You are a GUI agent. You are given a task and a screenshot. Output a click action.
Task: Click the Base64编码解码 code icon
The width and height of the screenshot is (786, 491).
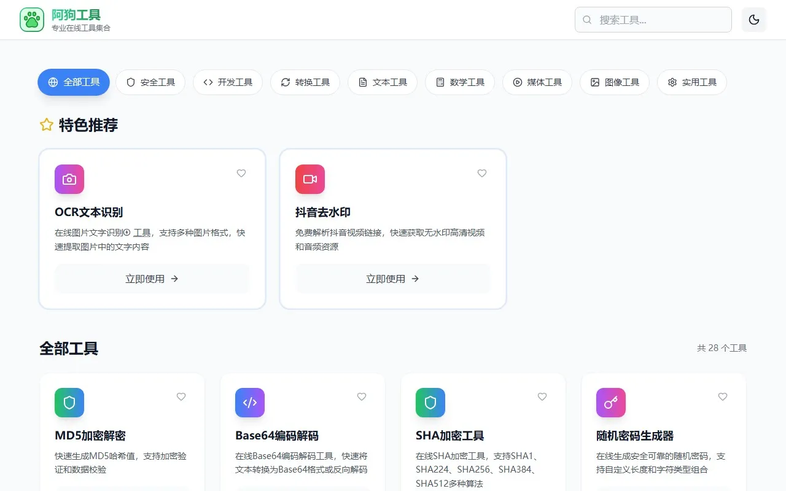pyautogui.click(x=249, y=403)
